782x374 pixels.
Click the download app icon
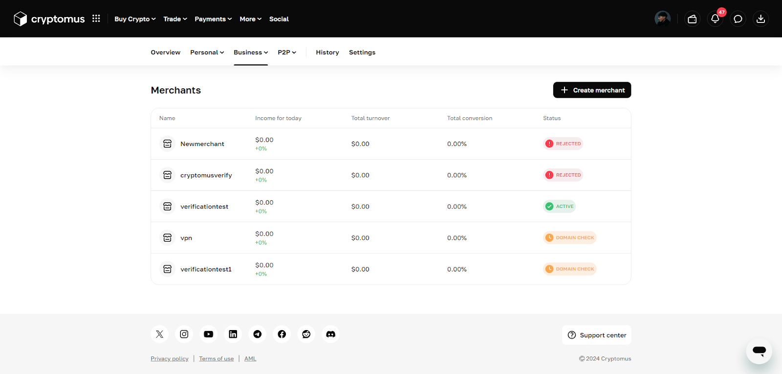760,19
